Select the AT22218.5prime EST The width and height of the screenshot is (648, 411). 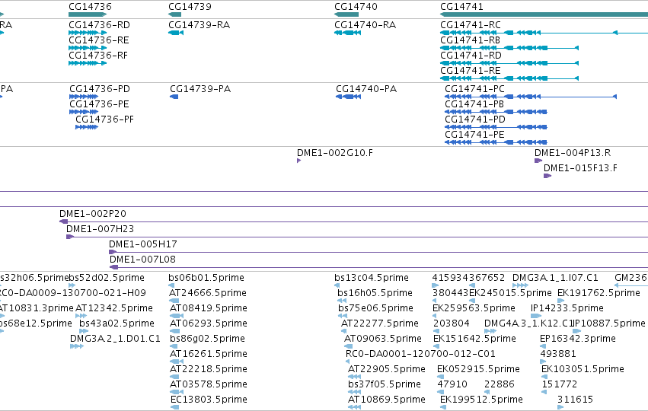(174, 377)
